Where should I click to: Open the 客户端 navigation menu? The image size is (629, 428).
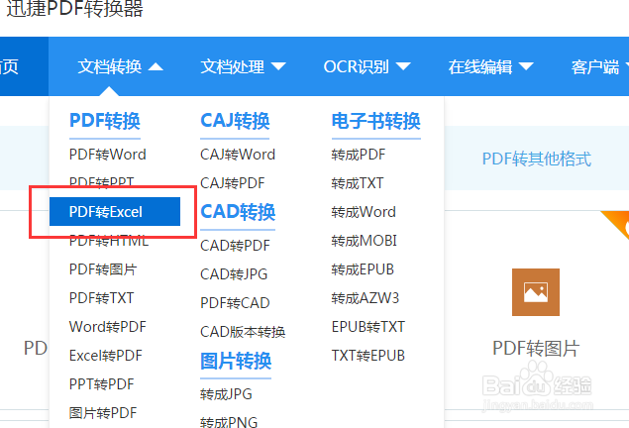coord(599,66)
